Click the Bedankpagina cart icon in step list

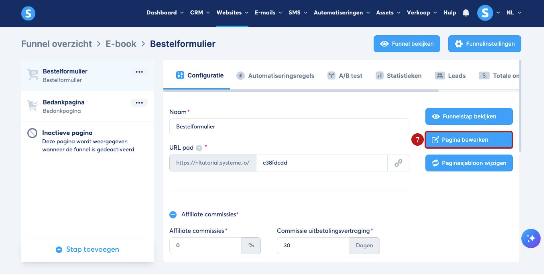tap(33, 106)
